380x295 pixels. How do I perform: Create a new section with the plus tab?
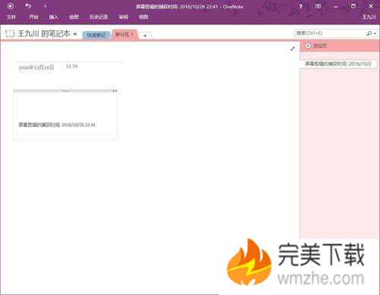click(145, 36)
